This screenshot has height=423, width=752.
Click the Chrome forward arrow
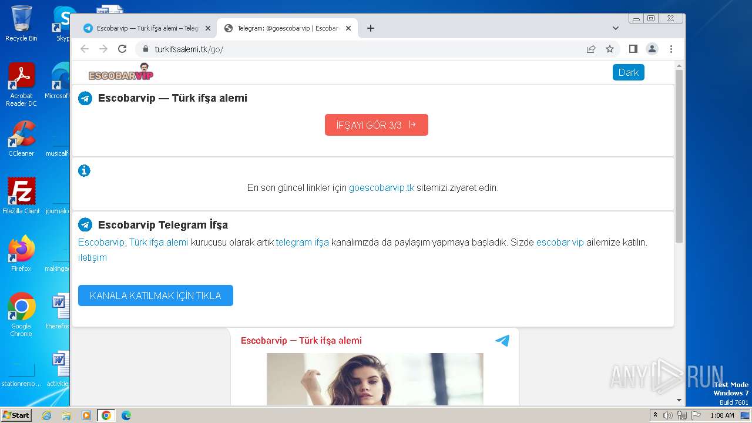[103, 49]
